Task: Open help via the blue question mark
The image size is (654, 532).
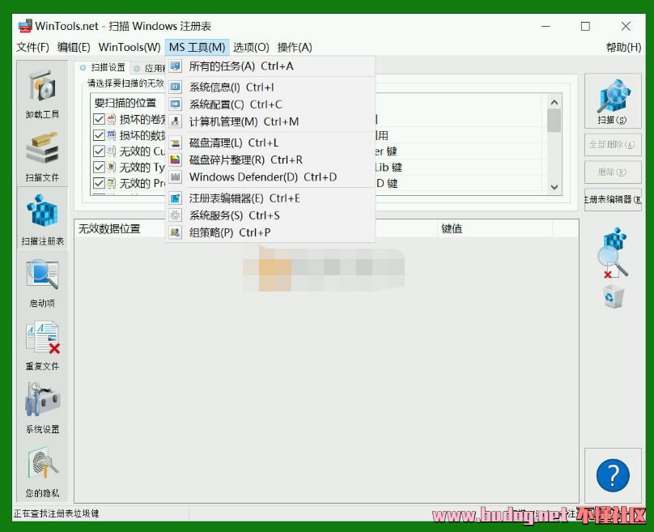Action: coord(613,475)
